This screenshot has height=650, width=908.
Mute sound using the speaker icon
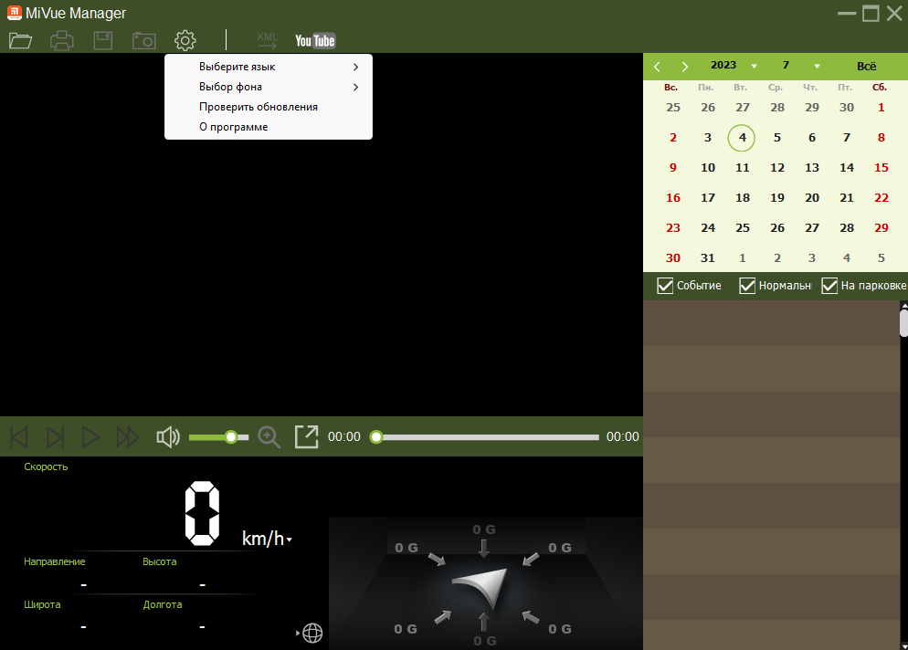[168, 437]
